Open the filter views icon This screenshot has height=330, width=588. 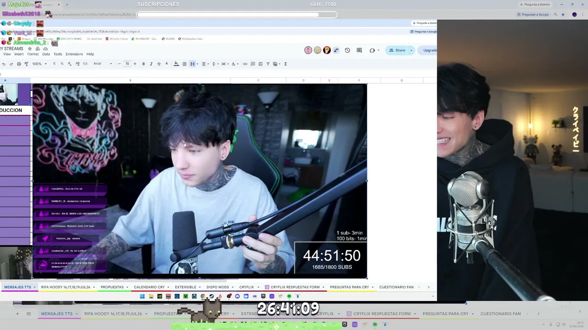point(276,64)
